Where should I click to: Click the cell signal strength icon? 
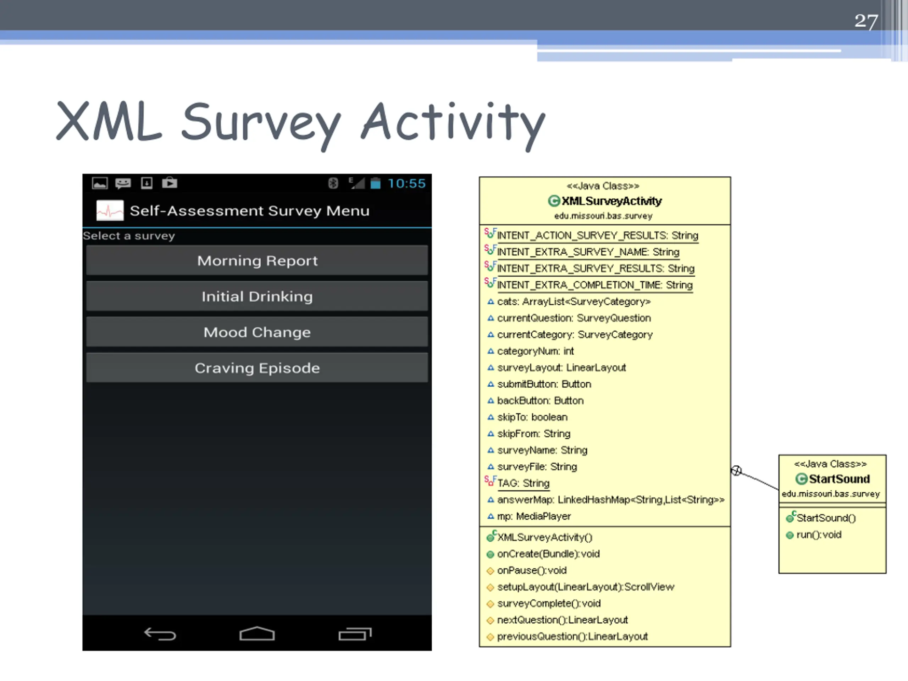click(356, 183)
